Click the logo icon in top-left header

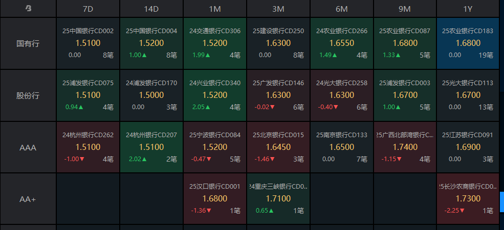[x=28, y=8]
